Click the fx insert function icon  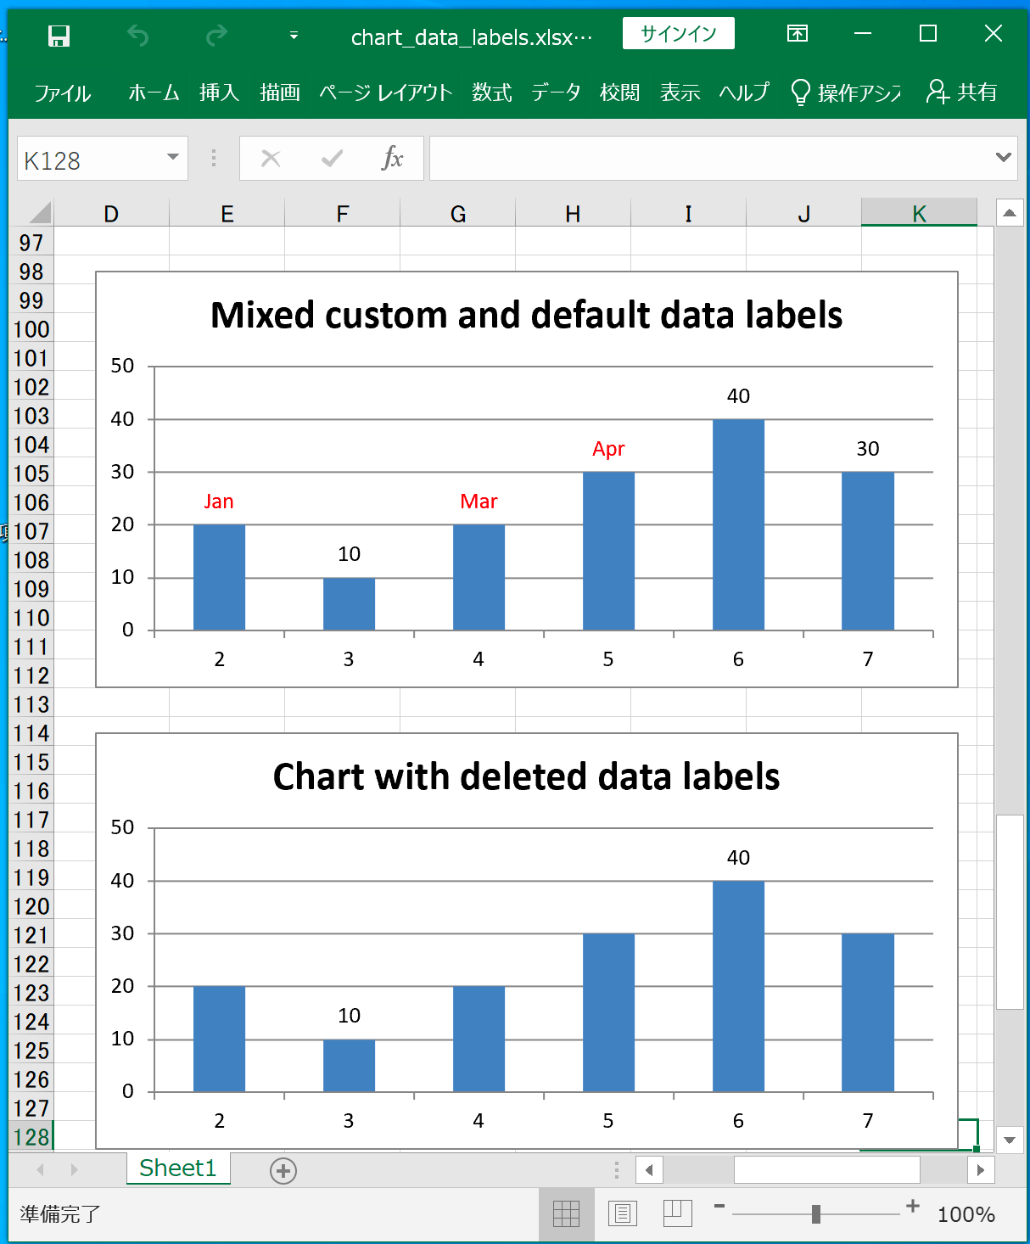click(x=392, y=159)
